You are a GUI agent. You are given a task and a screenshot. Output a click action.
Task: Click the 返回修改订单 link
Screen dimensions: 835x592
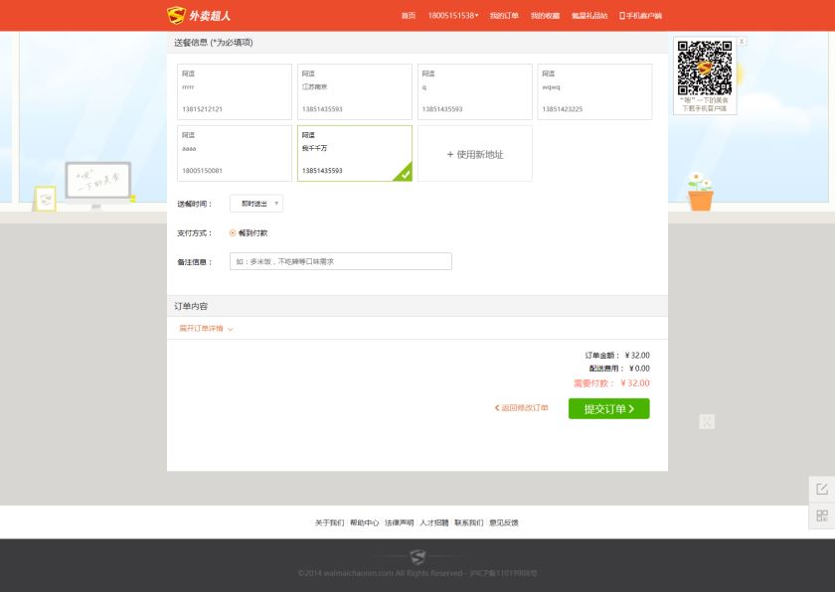pyautogui.click(x=521, y=408)
